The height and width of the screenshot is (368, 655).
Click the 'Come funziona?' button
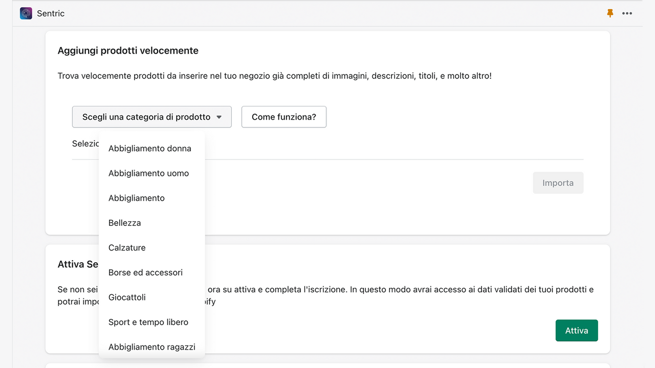coord(284,117)
